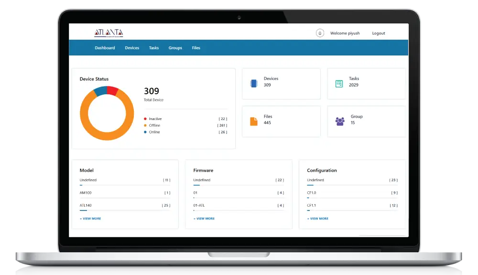Log out using the Logout link
478x275 pixels.
click(379, 33)
